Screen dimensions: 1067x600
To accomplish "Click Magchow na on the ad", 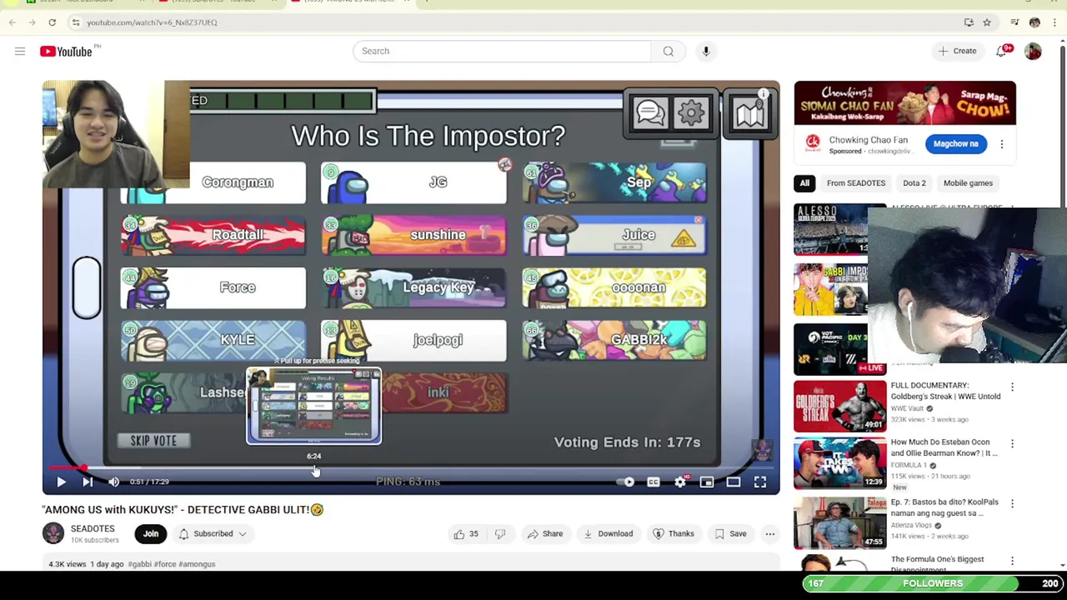I will [955, 143].
